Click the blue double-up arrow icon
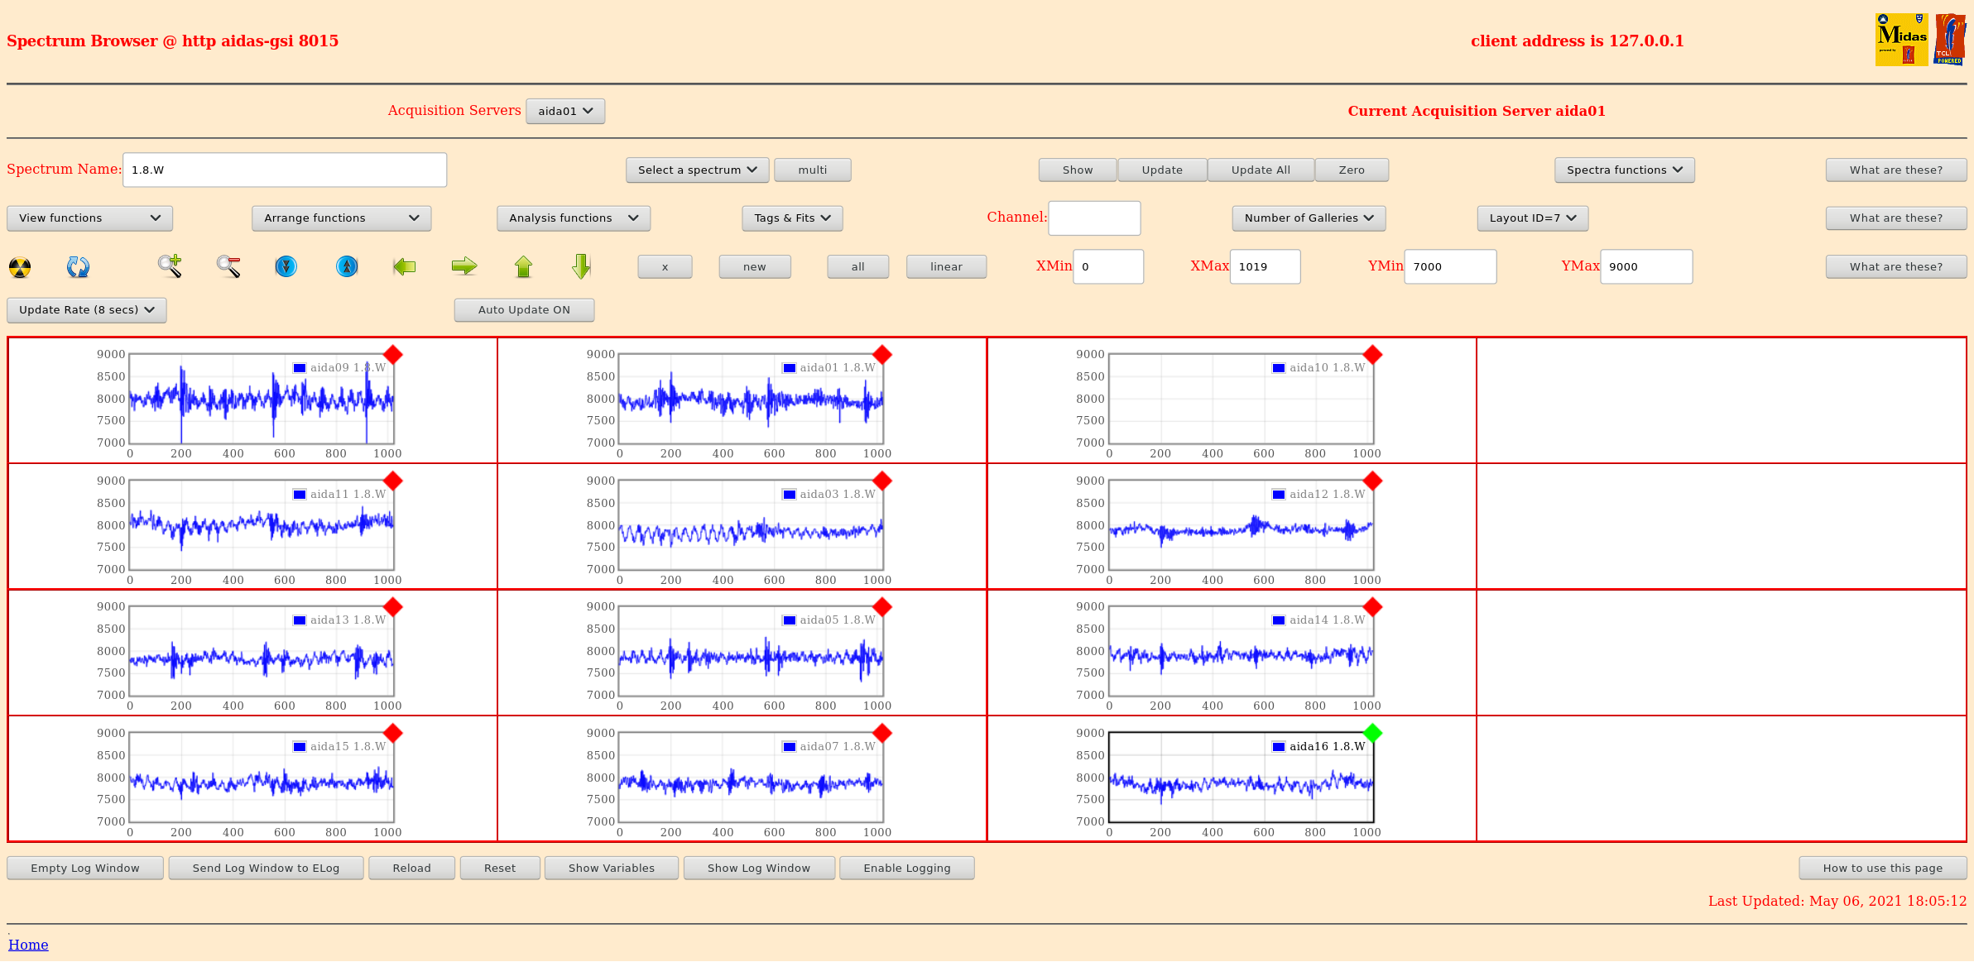Image resolution: width=1974 pixels, height=962 pixels. [x=347, y=266]
